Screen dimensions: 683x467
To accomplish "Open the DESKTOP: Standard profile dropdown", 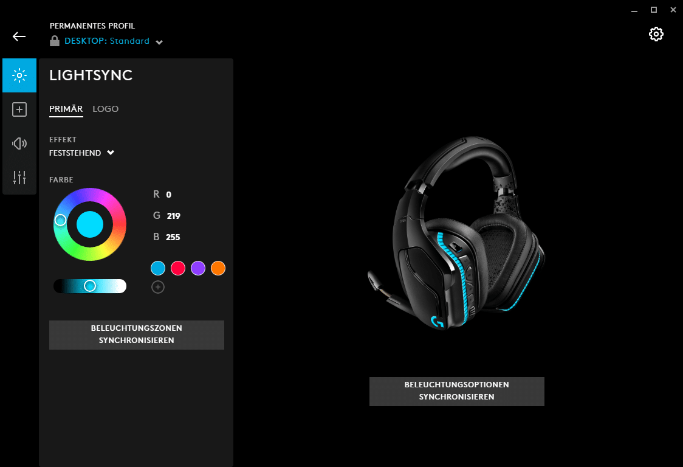I will (x=113, y=41).
